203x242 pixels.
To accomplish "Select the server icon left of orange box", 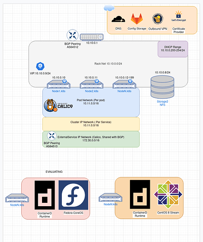I will click(111, 197).
